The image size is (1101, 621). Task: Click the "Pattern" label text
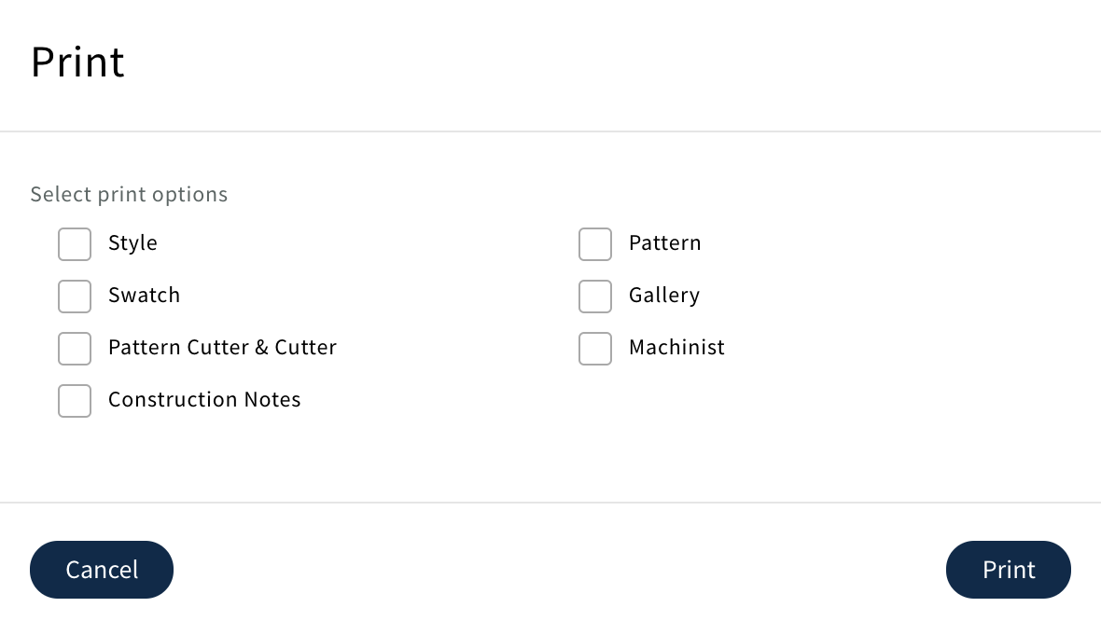[664, 243]
